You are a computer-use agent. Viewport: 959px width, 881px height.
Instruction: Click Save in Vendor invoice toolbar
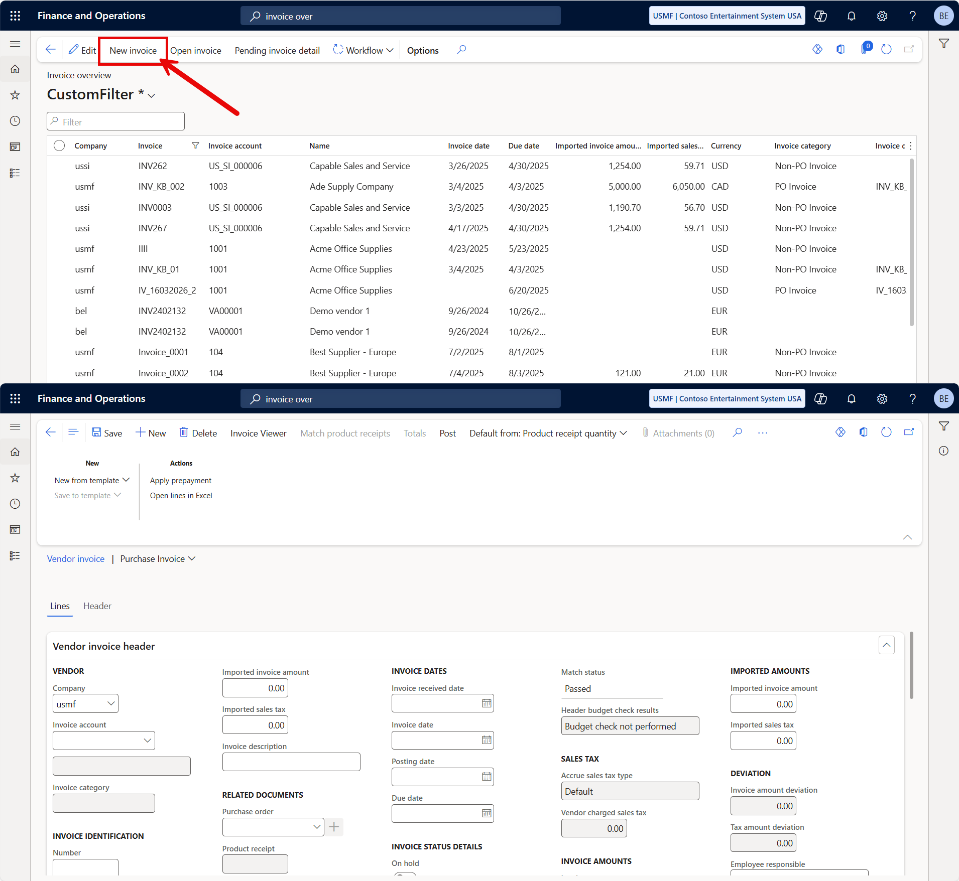tap(107, 433)
